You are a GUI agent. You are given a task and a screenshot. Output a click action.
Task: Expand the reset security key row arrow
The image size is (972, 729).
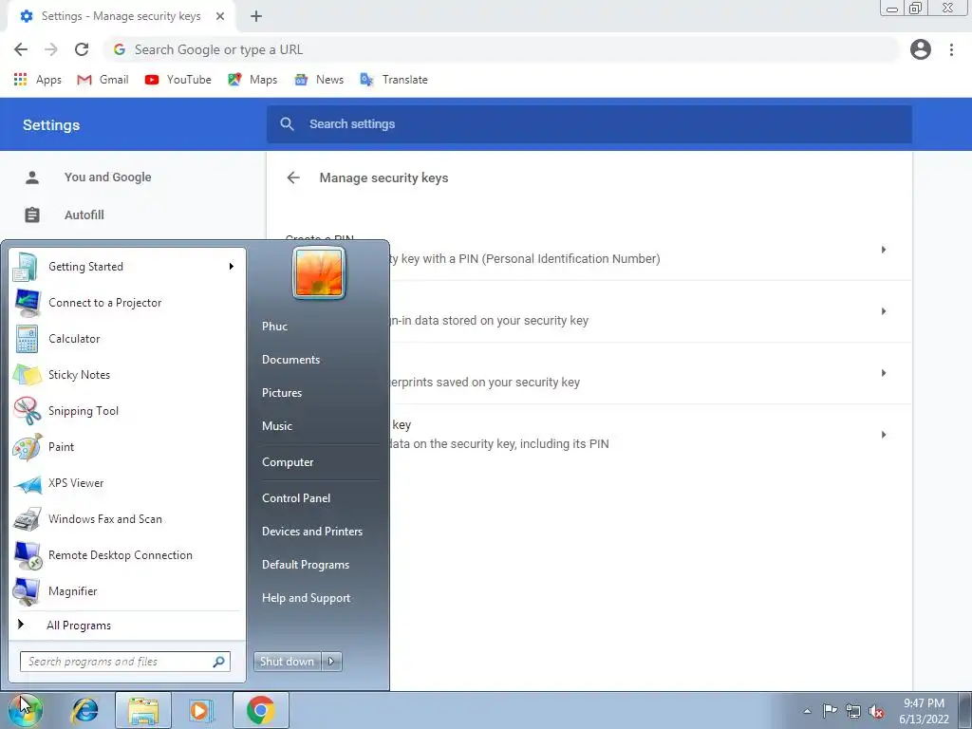click(x=884, y=435)
